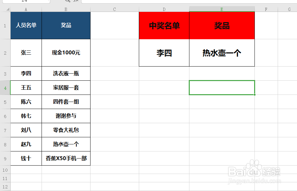Select row 6 header

5,116
